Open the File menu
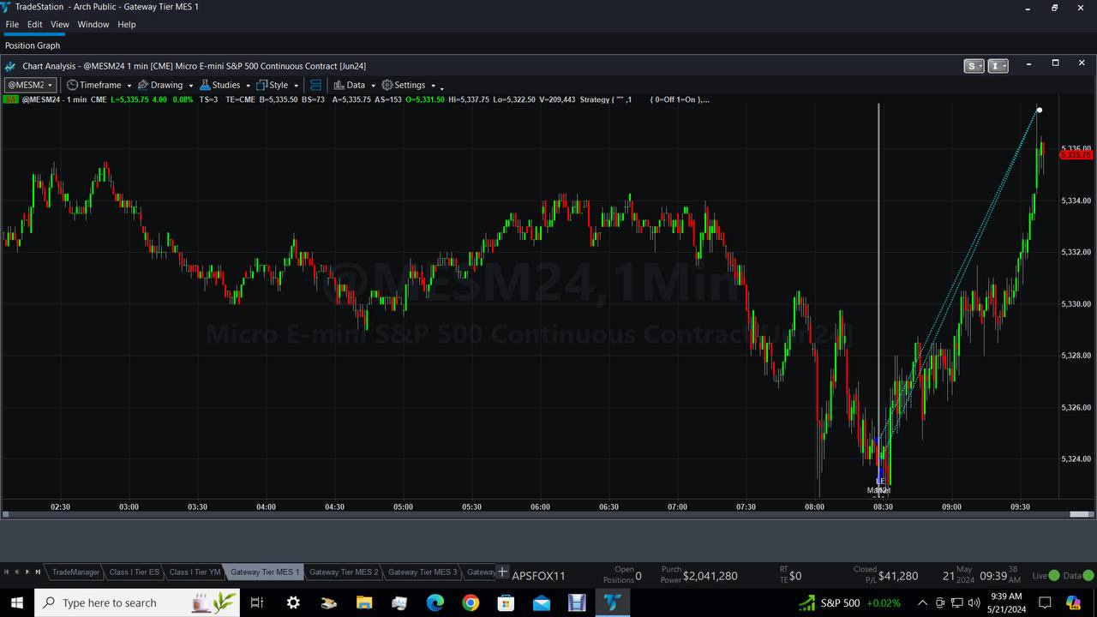The width and height of the screenshot is (1097, 617). click(x=12, y=24)
